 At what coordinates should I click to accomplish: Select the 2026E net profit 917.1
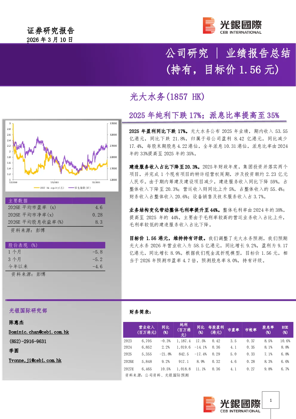point(184,361)
